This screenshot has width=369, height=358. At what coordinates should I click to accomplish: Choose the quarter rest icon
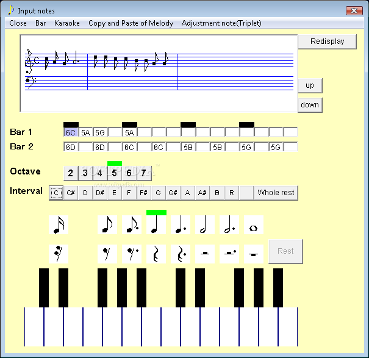156,254
